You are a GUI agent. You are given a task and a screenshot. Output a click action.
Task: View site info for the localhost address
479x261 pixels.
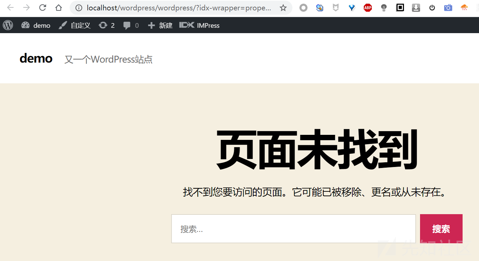79,8
